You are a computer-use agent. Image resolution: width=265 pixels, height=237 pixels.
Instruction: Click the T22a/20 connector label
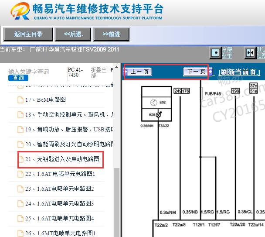pos(237,225)
